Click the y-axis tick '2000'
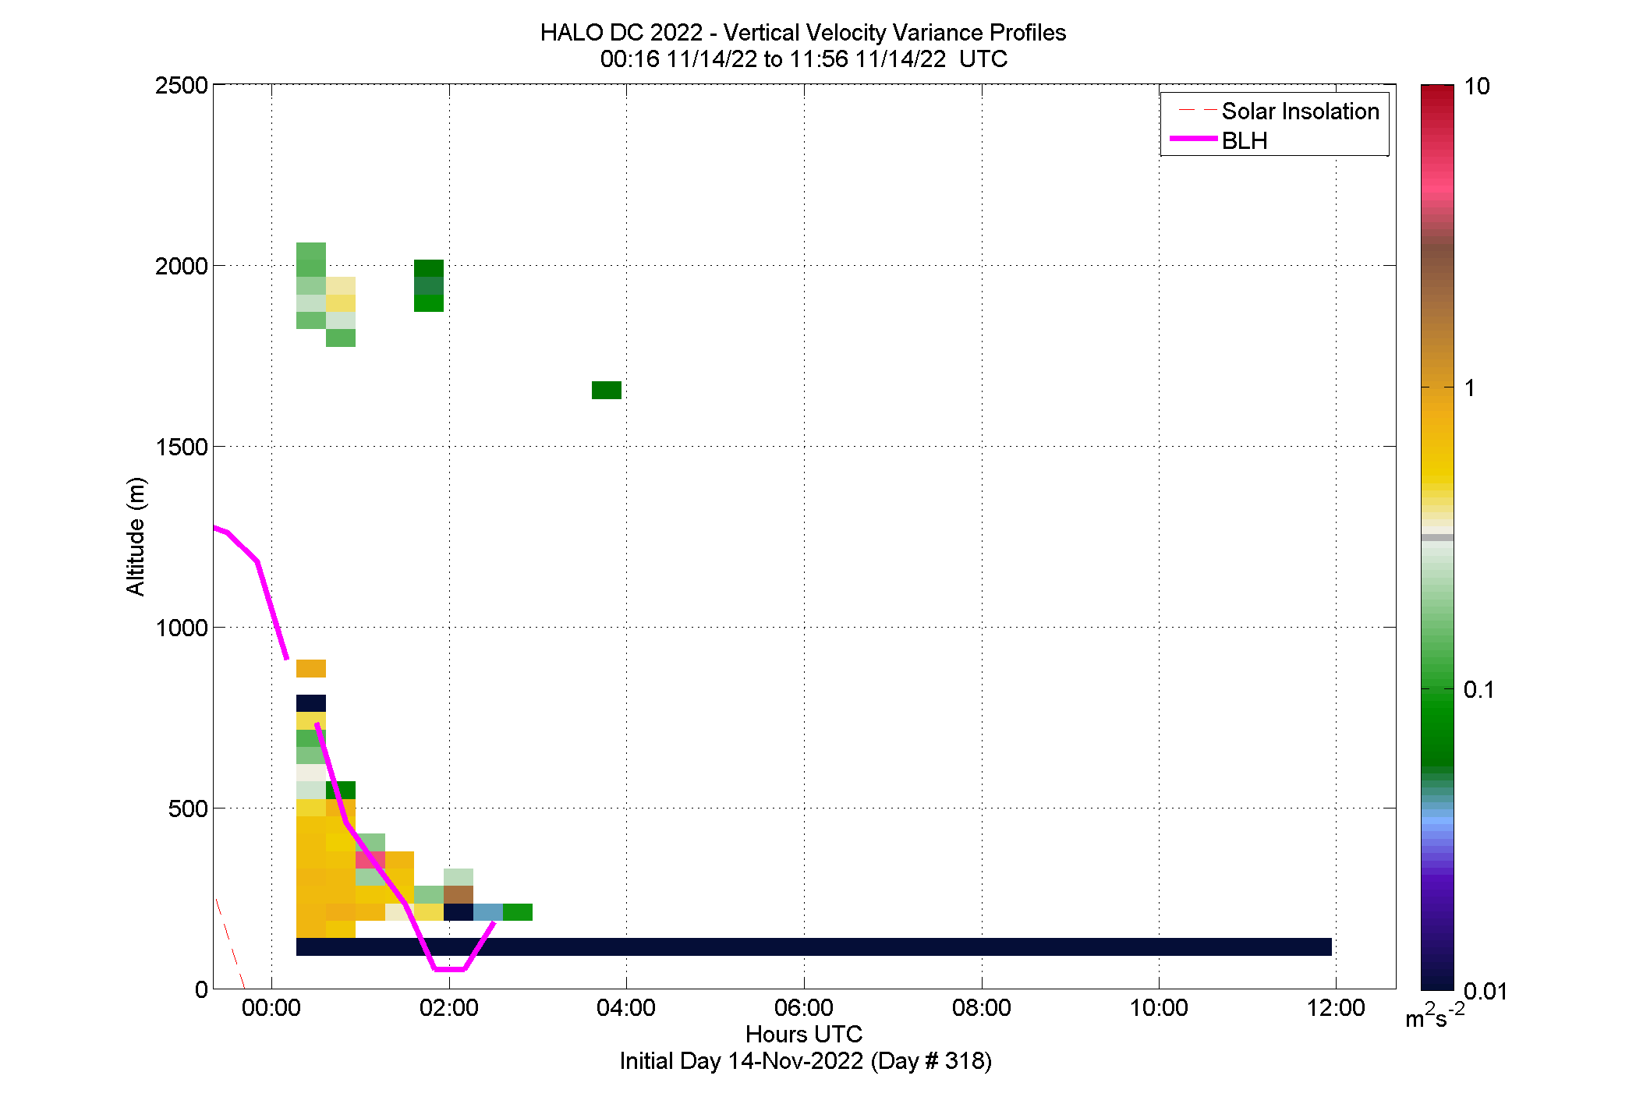Image resolution: width=1636 pixels, height=1111 pixels. pyautogui.click(x=182, y=266)
